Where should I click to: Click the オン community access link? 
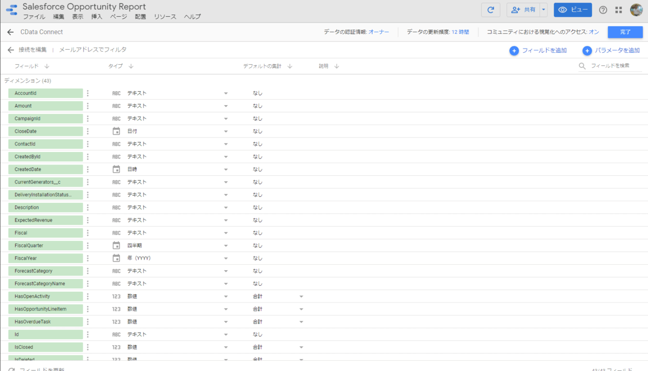point(594,32)
